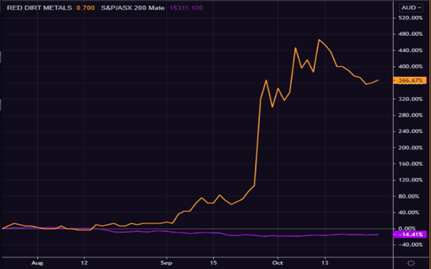Select the RED DIRT METALS symbol label
Viewport: 431px width, 269px height.
point(39,8)
